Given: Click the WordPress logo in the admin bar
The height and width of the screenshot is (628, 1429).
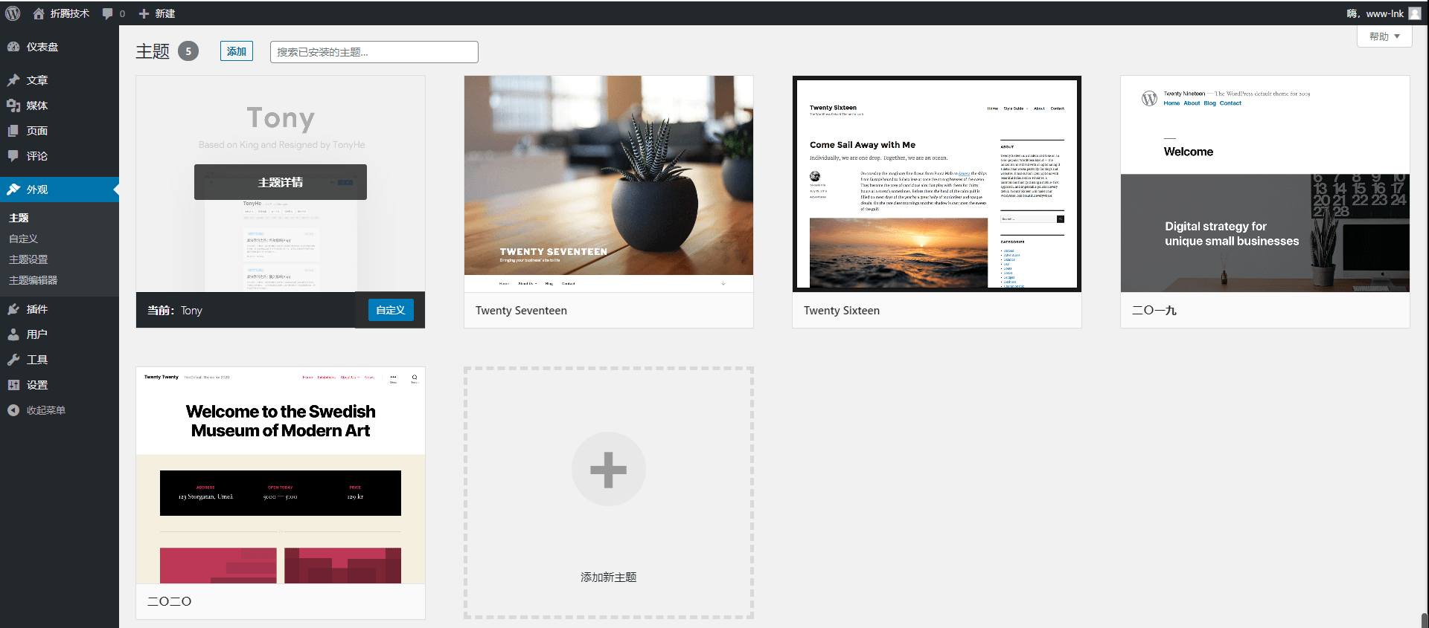Looking at the screenshot, I should coord(13,13).
